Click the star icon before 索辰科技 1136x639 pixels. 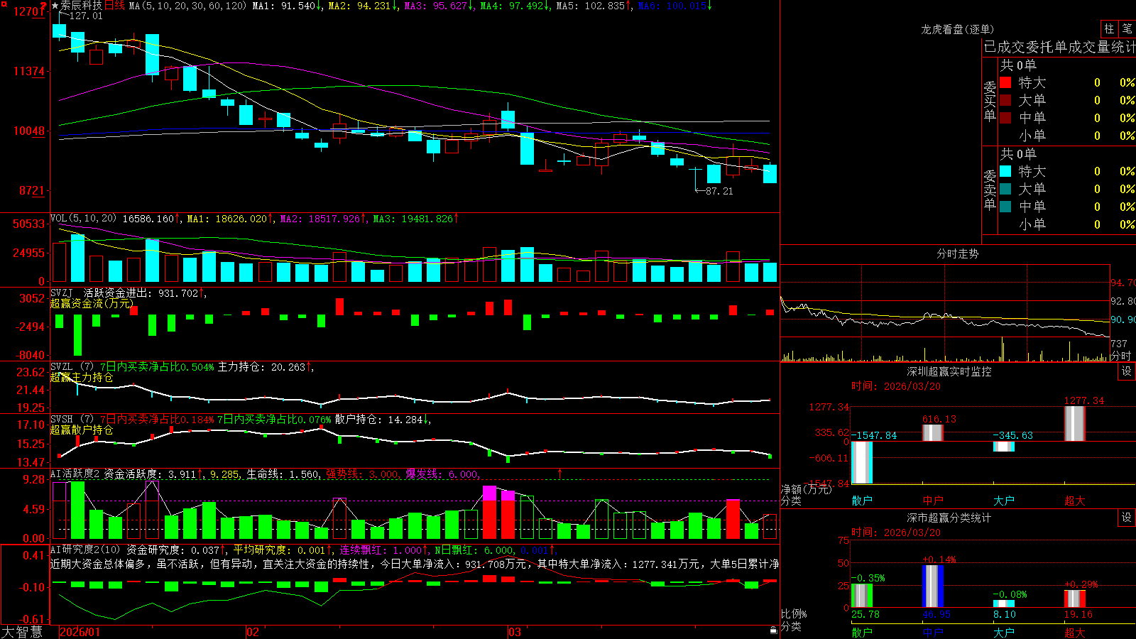[55, 6]
